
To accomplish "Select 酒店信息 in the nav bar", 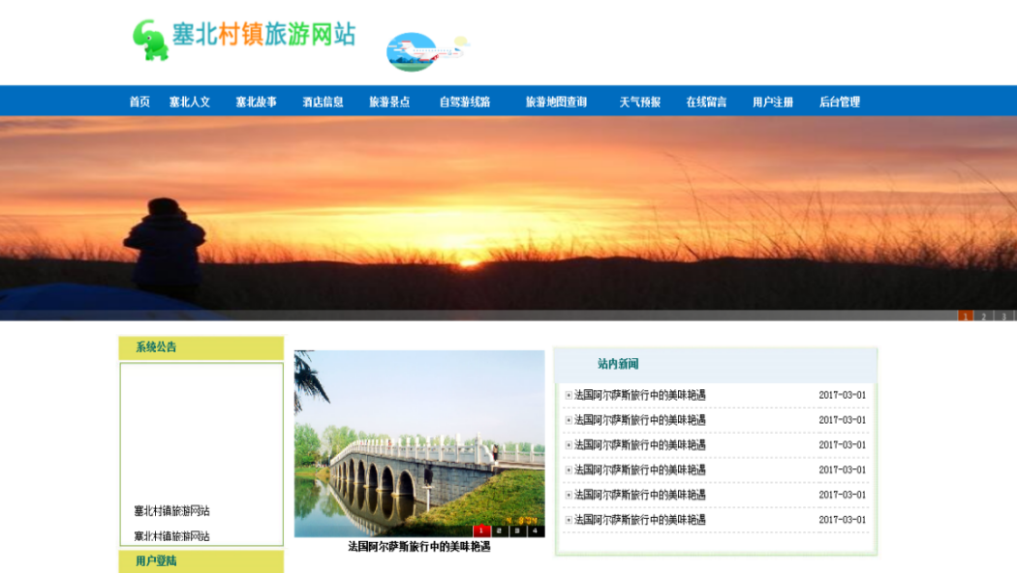I will coord(323,102).
